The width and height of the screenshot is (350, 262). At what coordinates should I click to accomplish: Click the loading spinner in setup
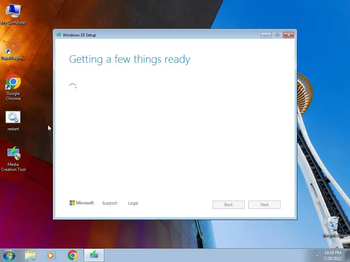pos(73,86)
